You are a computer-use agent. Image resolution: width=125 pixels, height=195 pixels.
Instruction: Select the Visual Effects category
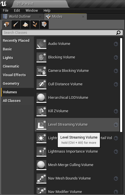(14, 75)
